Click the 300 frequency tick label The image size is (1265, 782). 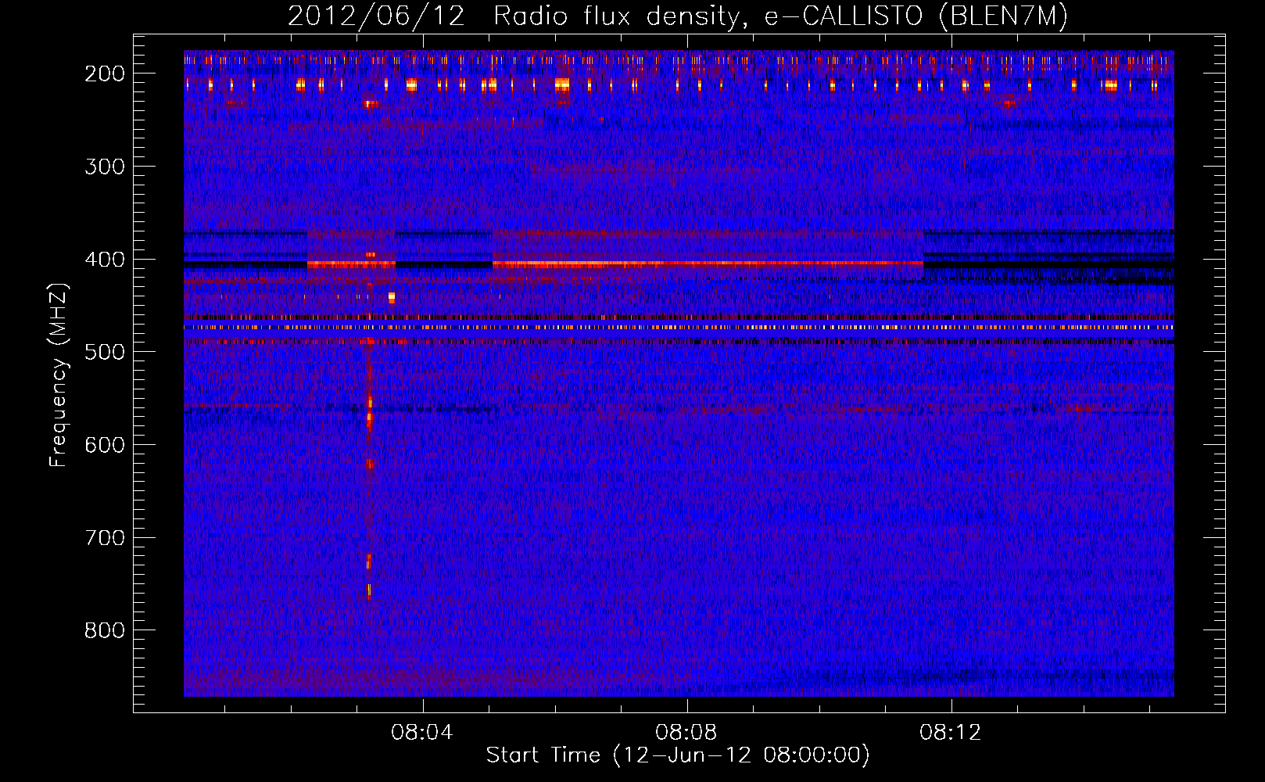click(x=105, y=167)
